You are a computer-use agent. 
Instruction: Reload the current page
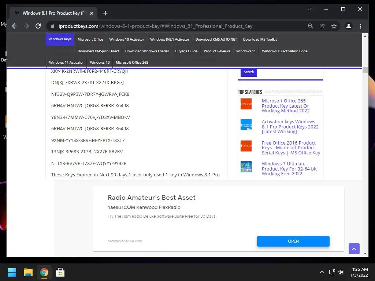click(x=38, y=26)
